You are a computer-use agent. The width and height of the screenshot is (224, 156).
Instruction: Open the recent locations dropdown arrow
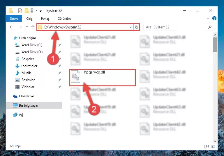coord(27,27)
